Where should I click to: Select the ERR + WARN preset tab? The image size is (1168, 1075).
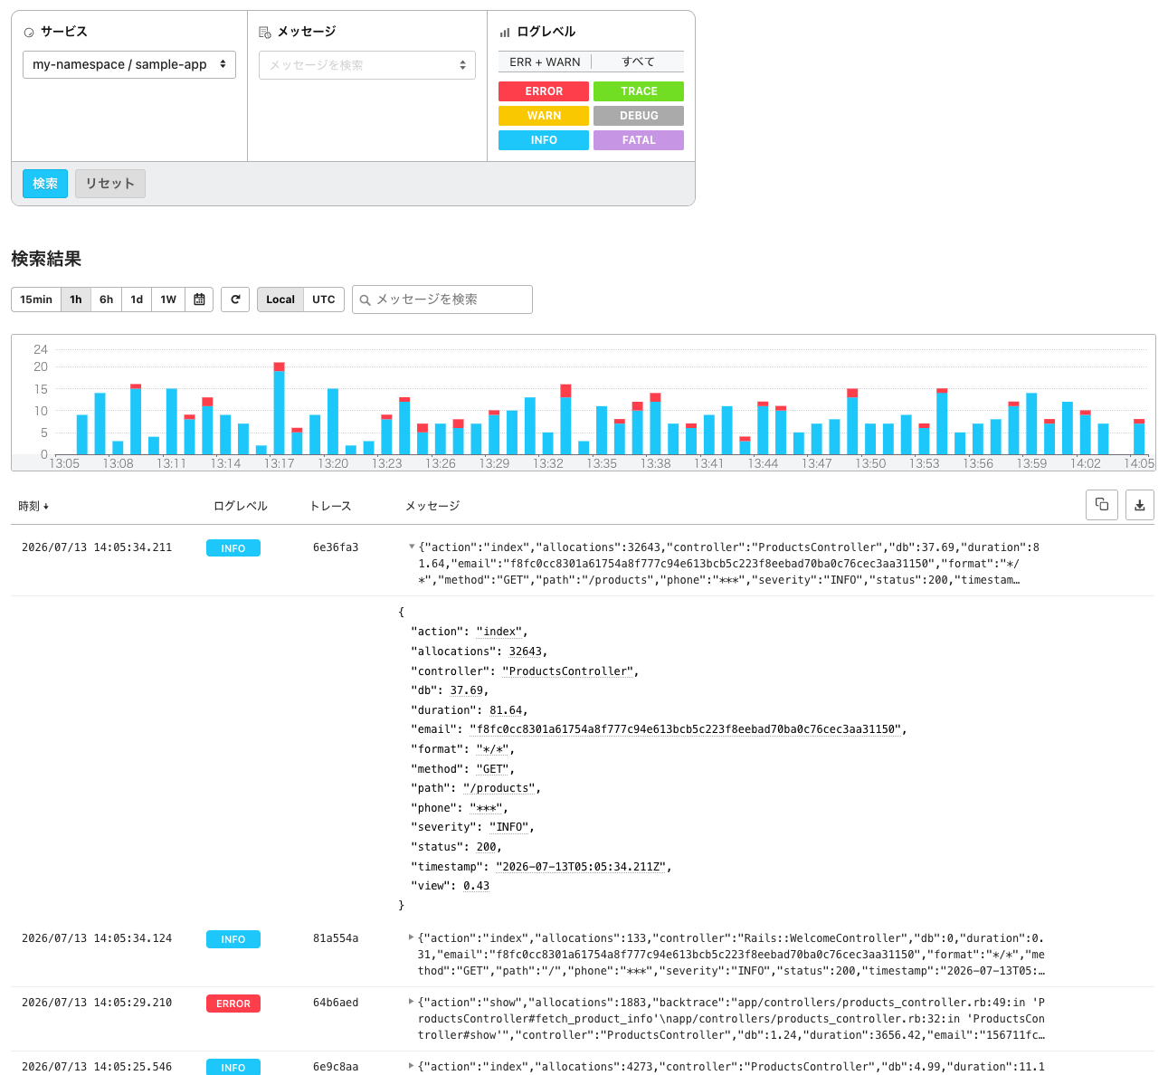(545, 62)
